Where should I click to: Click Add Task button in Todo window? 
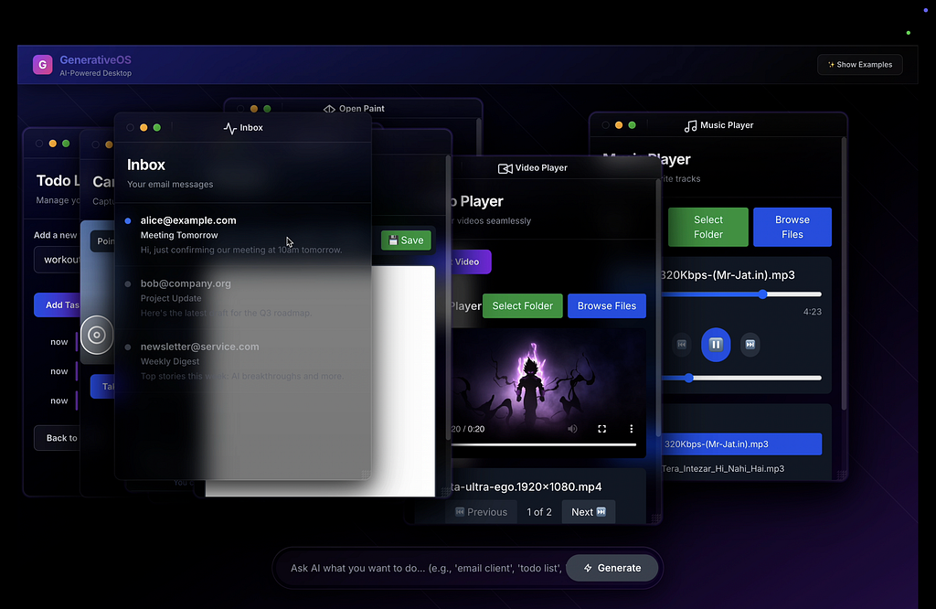coord(58,305)
